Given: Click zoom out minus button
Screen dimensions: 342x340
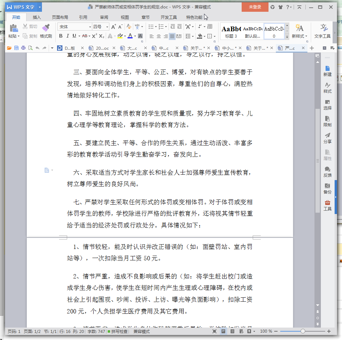Looking at the screenshot, I should 276,331.
